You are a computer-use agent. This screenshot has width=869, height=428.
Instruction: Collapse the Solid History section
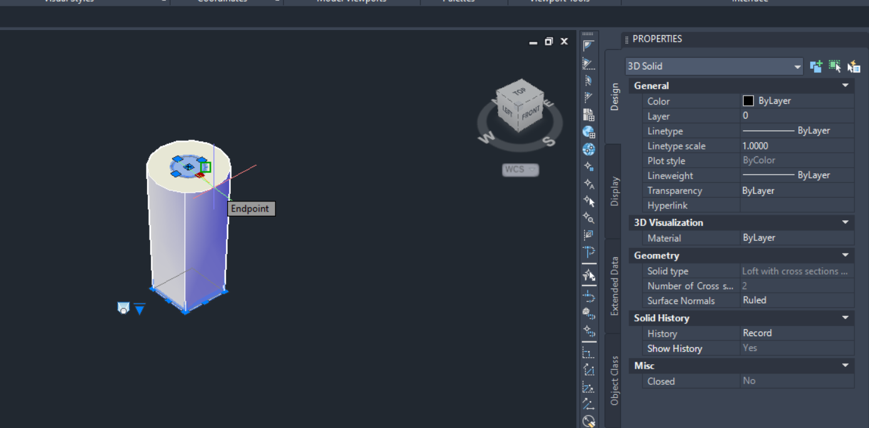click(x=845, y=318)
